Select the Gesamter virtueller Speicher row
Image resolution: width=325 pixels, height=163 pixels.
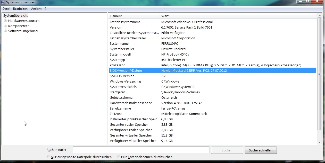pos(212,135)
